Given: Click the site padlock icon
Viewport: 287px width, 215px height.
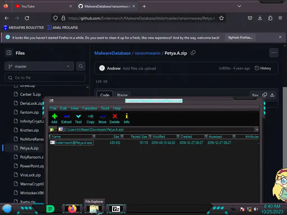Looking at the screenshot, I should click(63, 18).
